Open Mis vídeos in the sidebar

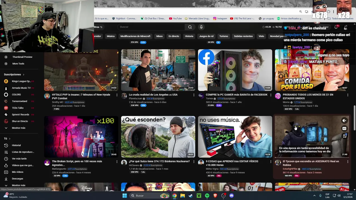click(17, 172)
